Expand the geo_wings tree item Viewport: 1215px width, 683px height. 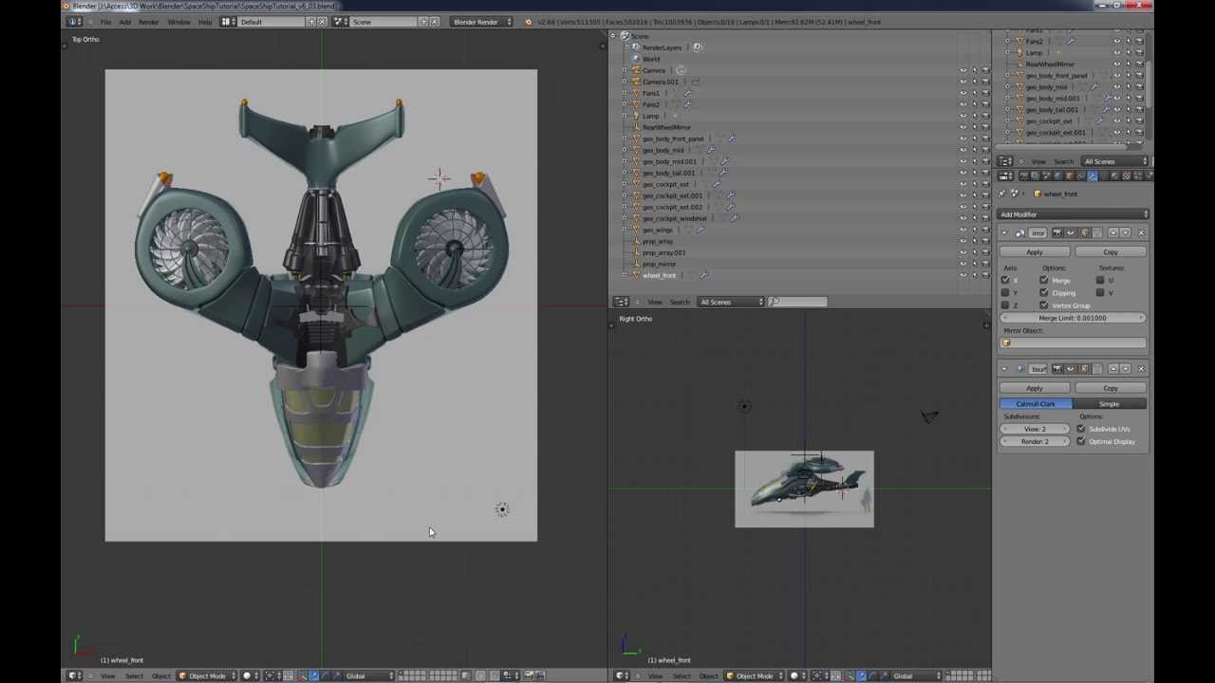625,230
